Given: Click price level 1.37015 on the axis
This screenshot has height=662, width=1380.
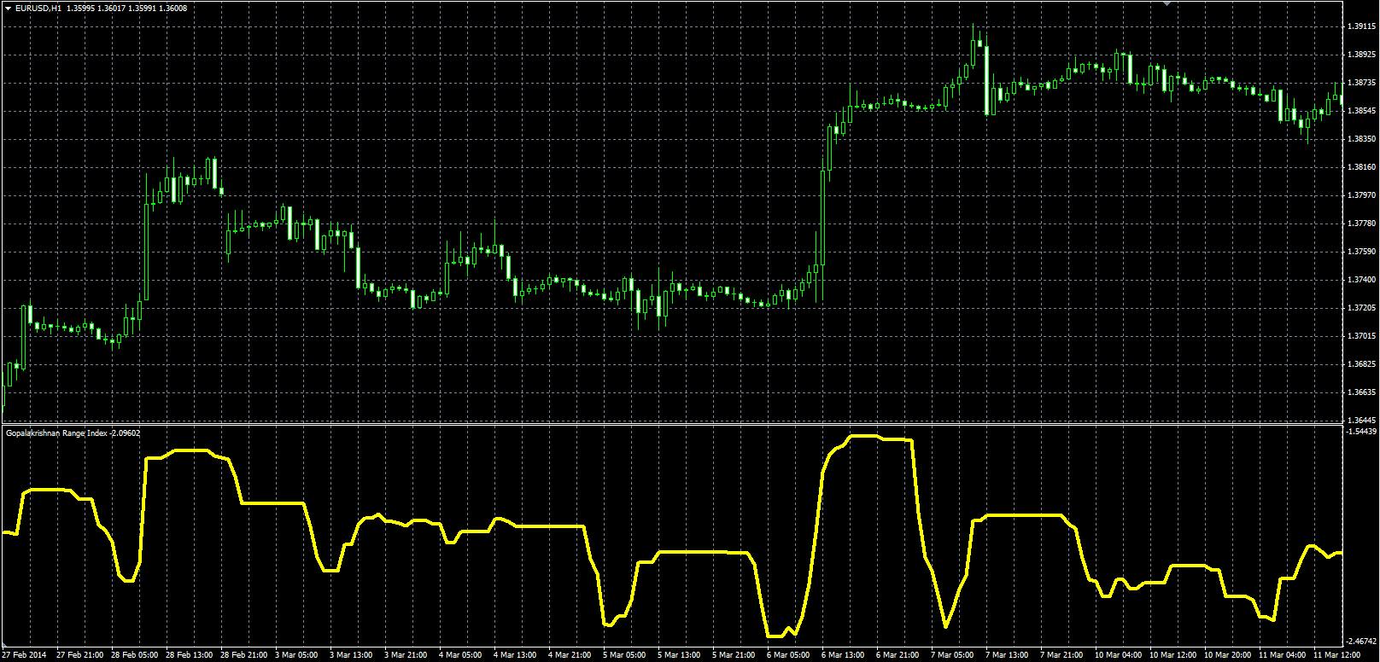Looking at the screenshot, I should tap(1361, 336).
